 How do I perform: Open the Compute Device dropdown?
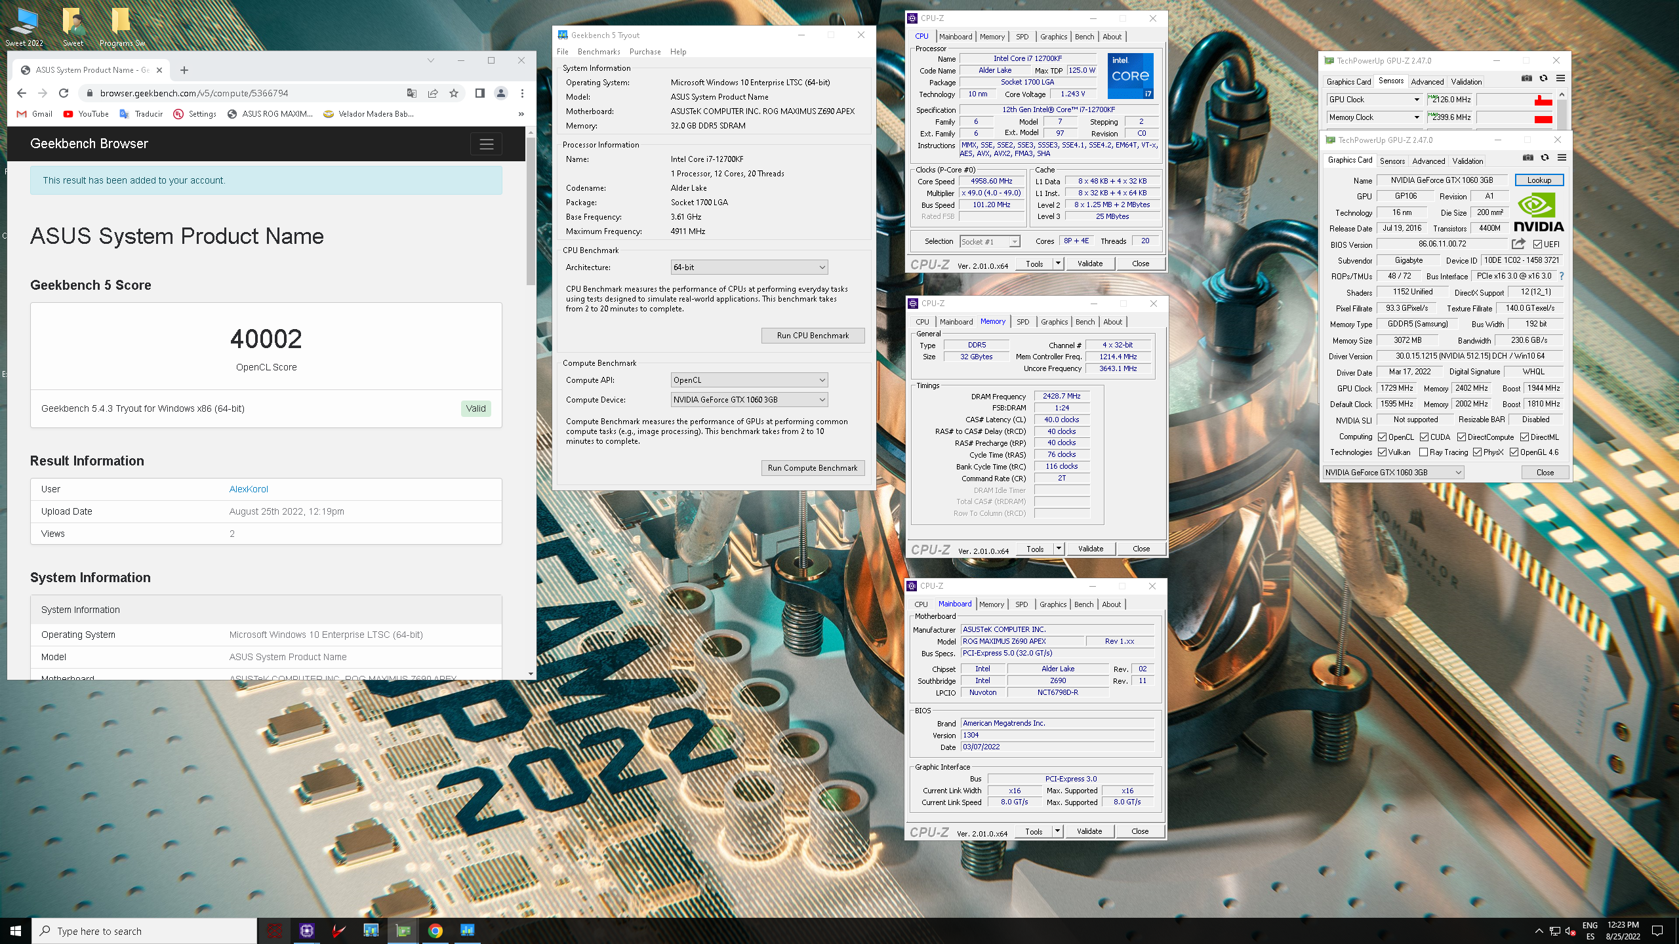(x=749, y=400)
